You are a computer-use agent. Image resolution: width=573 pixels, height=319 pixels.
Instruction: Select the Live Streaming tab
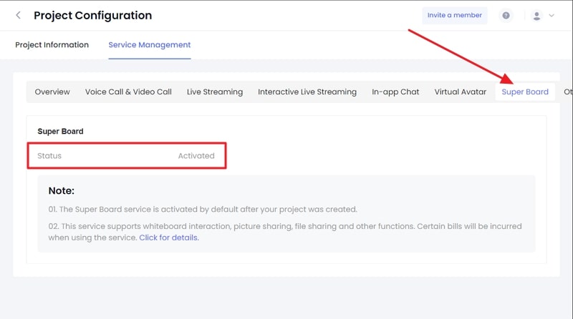(x=215, y=92)
